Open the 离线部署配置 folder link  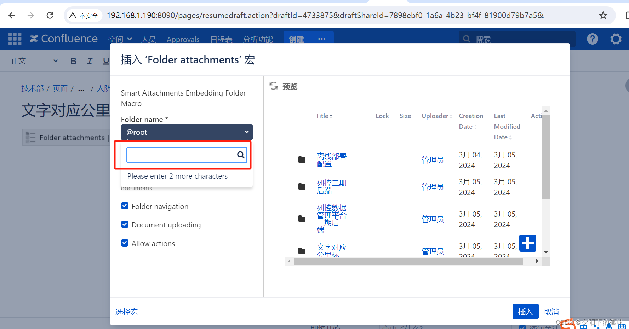tap(331, 160)
